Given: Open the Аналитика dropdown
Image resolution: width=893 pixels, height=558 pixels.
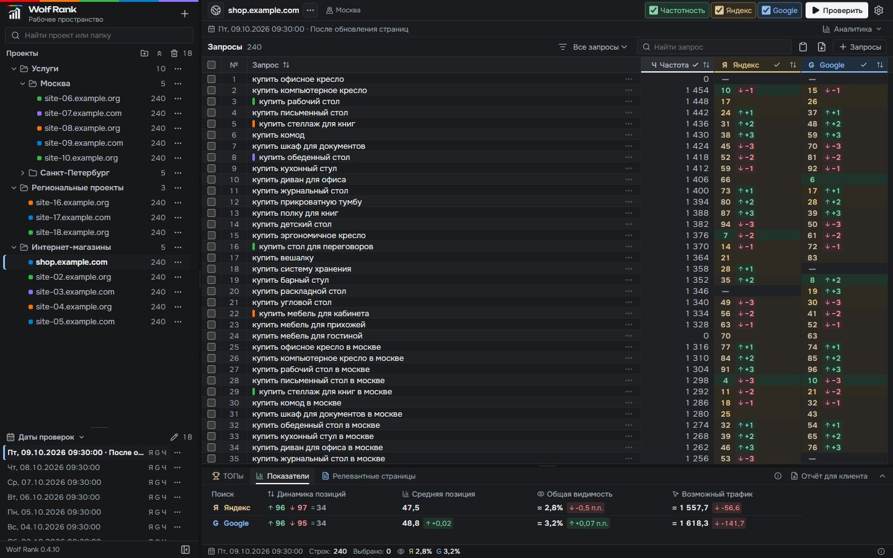Looking at the screenshot, I should [x=852, y=29].
